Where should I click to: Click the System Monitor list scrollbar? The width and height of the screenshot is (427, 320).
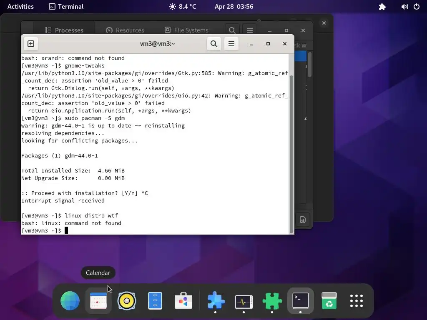[x=310, y=65]
